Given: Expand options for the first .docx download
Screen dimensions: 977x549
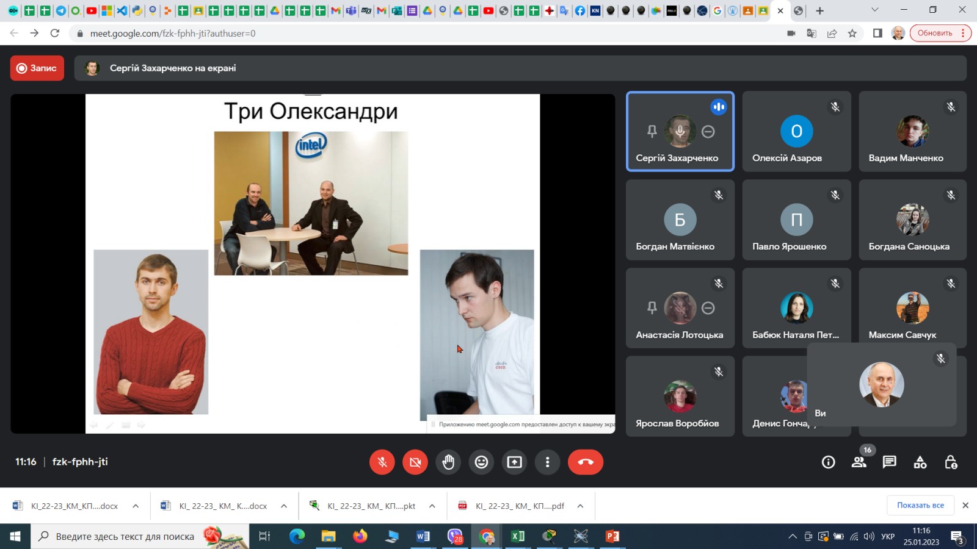Looking at the screenshot, I should (x=136, y=506).
